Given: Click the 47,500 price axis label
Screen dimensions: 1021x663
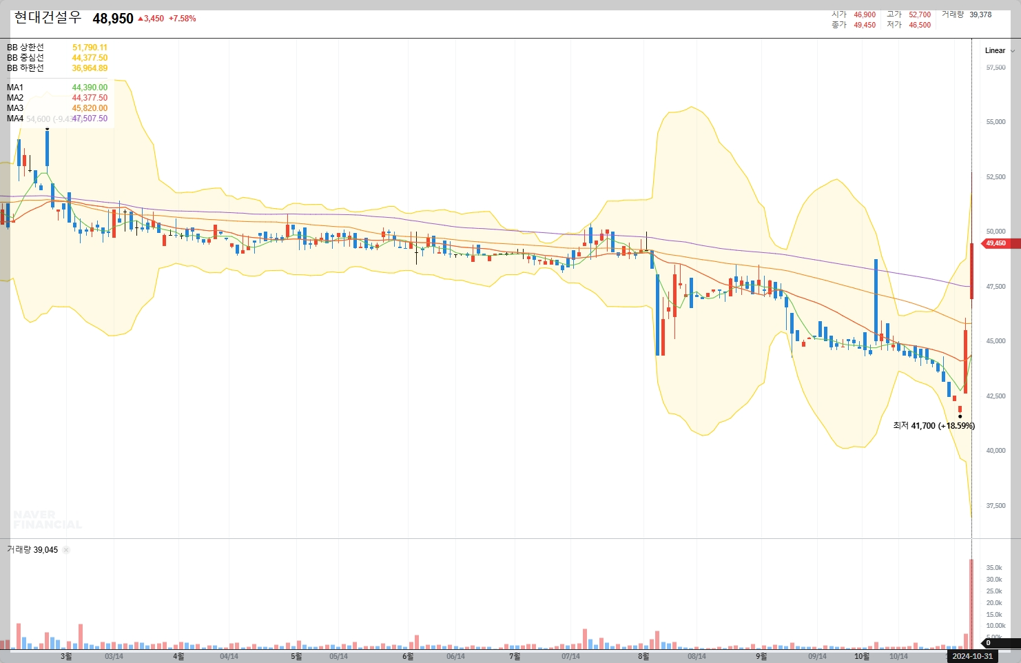Looking at the screenshot, I should pyautogui.click(x=996, y=287).
